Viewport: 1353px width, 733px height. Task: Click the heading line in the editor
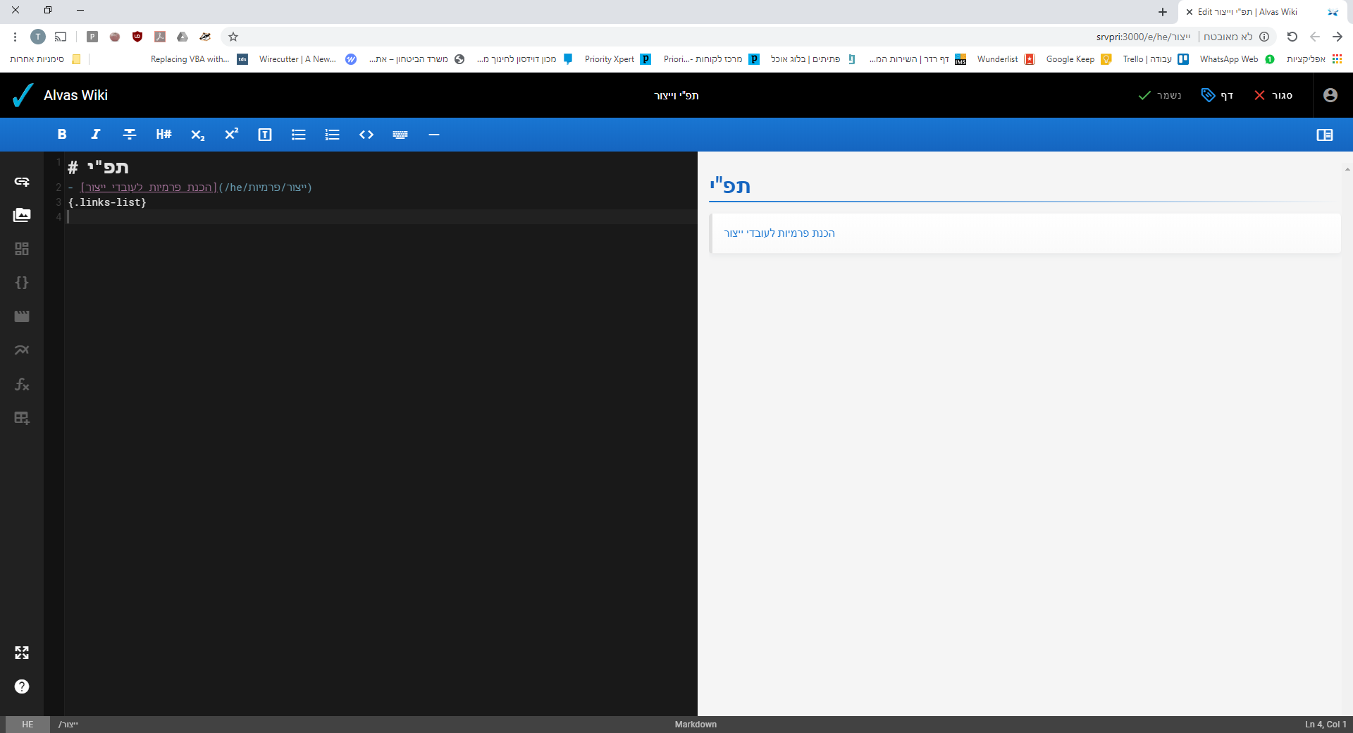(x=98, y=168)
